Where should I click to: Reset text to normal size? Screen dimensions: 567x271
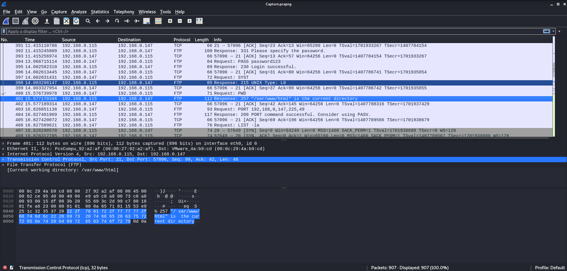pos(190,21)
